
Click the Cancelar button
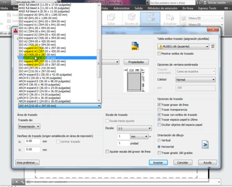183,162
